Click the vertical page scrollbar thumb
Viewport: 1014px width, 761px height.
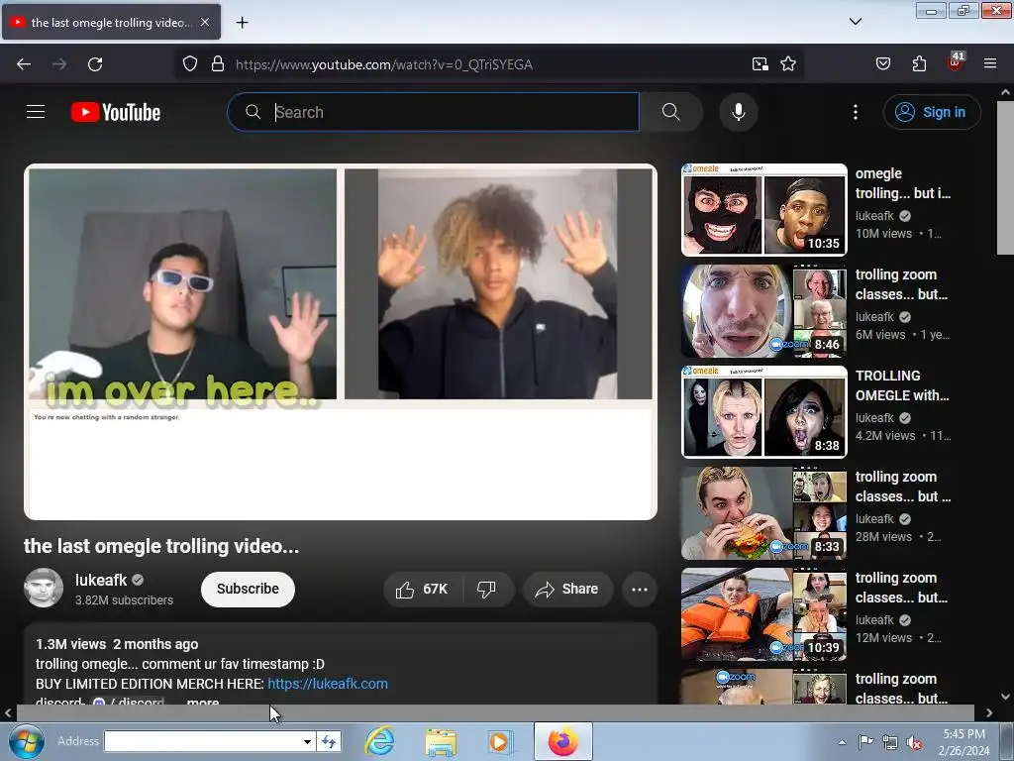[1005, 178]
